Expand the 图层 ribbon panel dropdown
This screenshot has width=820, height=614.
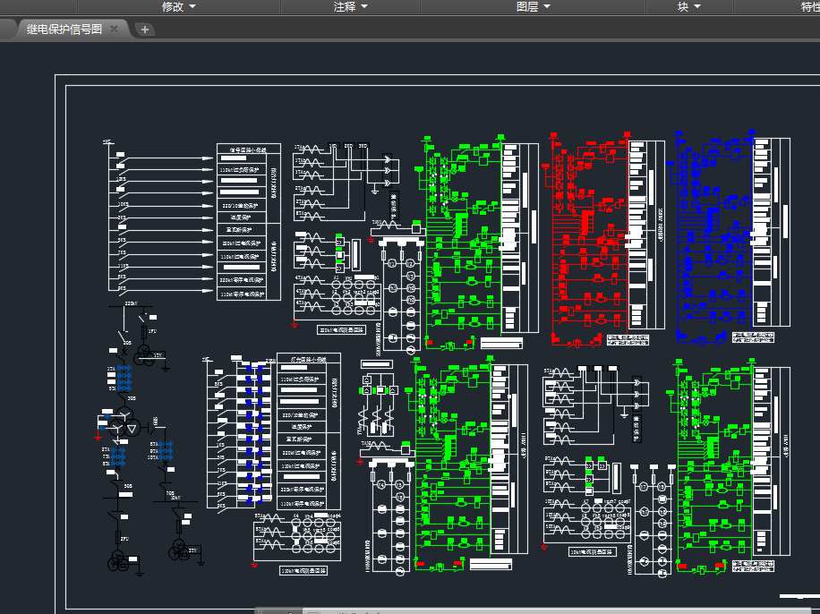(533, 7)
